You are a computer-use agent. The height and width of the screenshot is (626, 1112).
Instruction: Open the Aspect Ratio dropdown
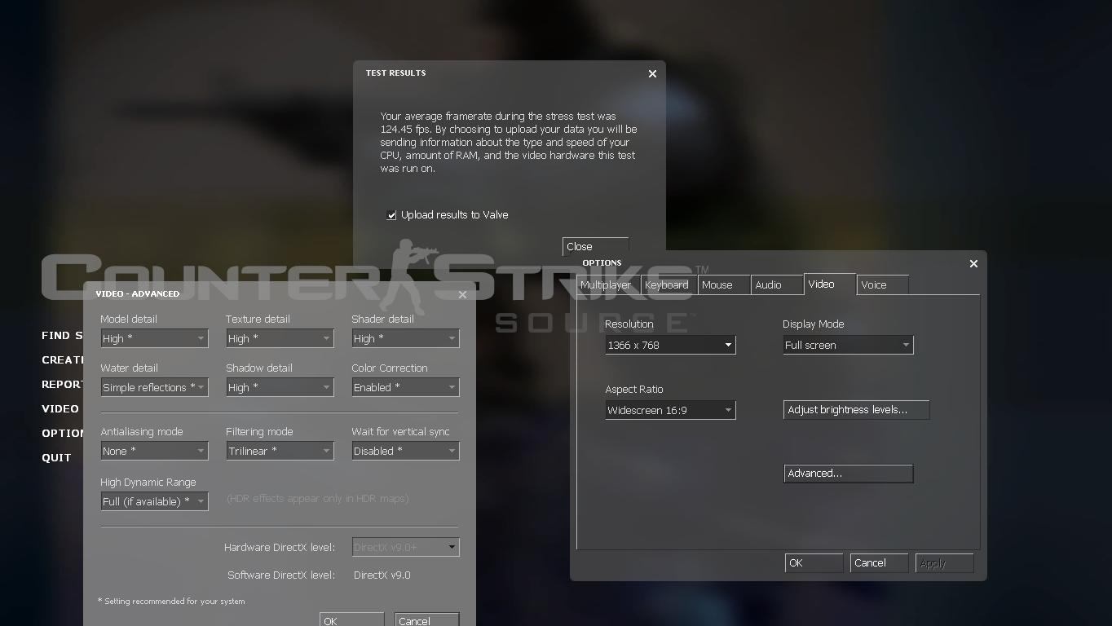[670, 410]
